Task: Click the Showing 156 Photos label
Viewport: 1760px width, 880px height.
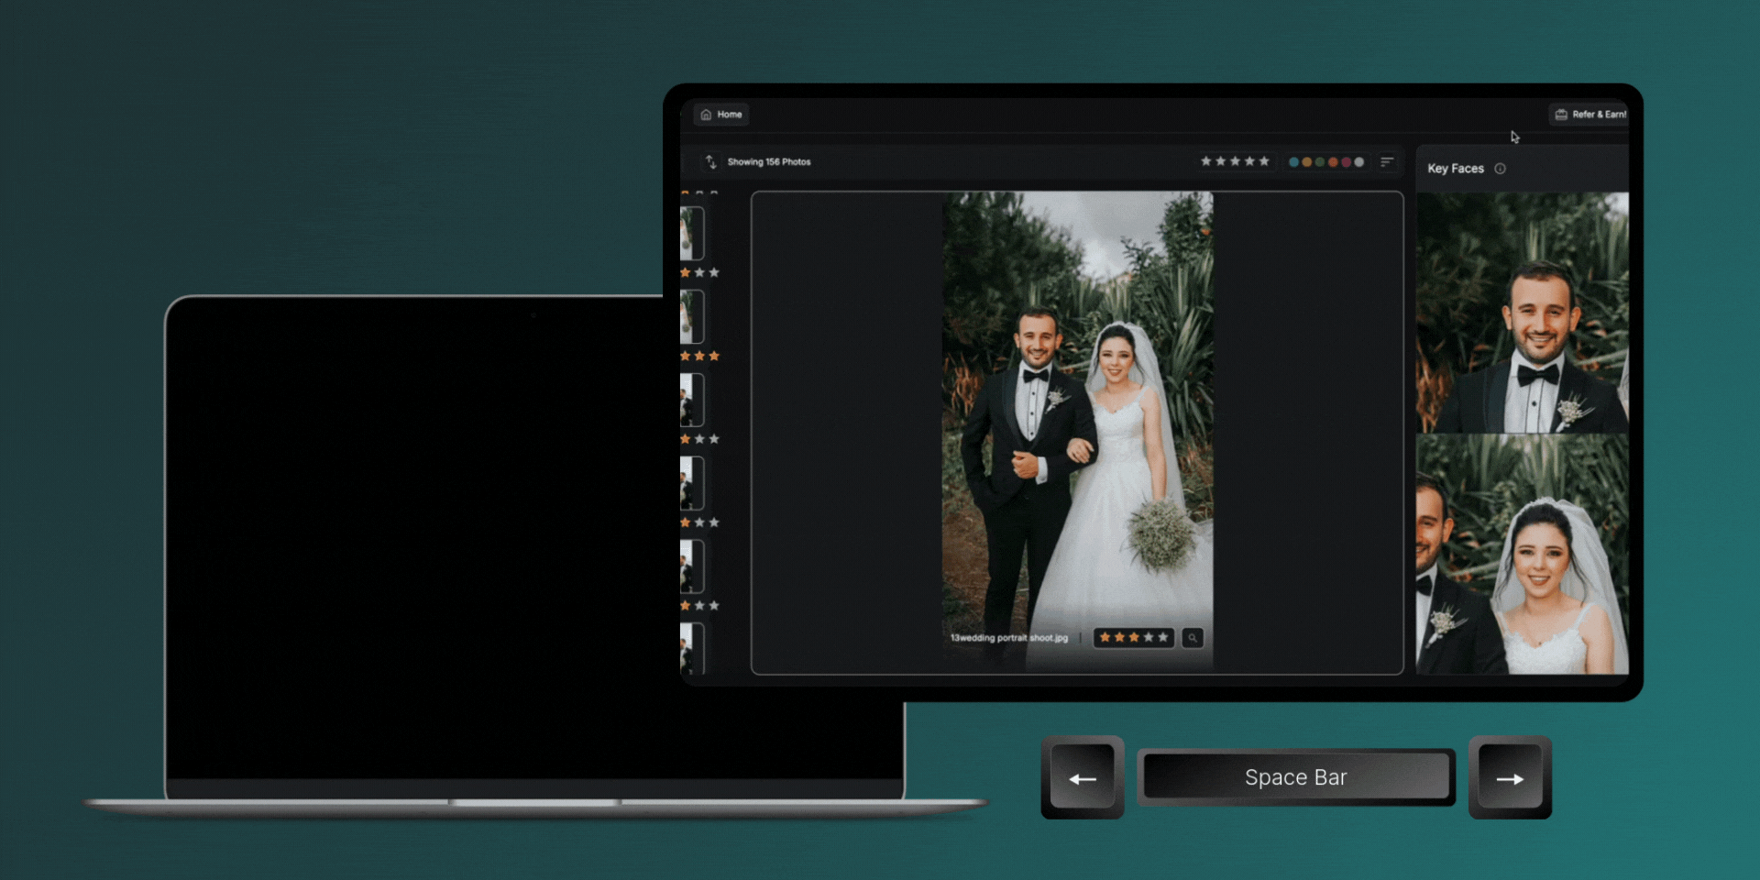Action: (x=768, y=161)
